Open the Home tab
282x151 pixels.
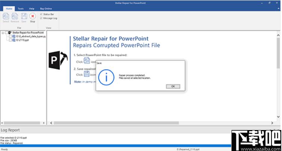[9, 9]
